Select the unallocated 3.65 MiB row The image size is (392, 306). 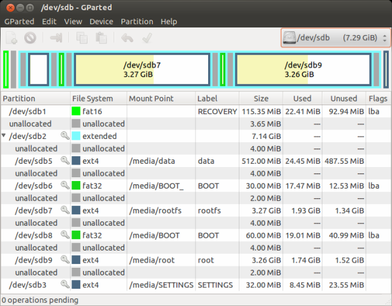(x=196, y=124)
